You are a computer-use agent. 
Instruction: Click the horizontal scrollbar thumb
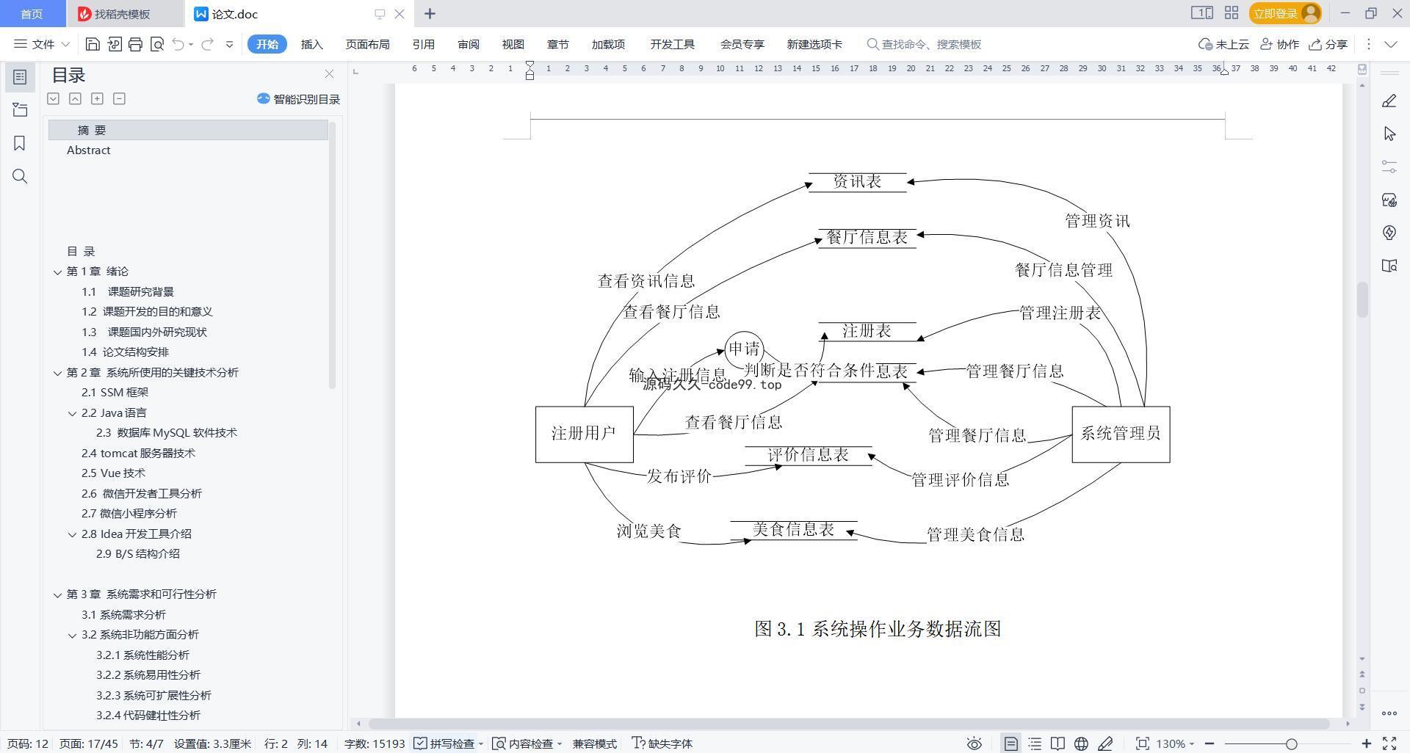[849, 724]
